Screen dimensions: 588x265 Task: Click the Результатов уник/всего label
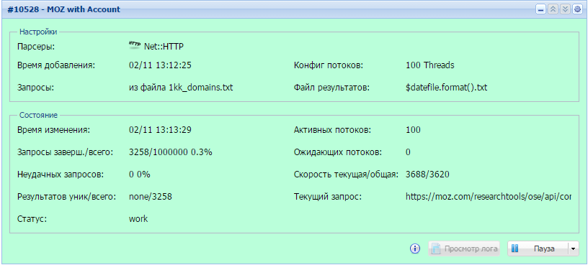[x=67, y=197]
